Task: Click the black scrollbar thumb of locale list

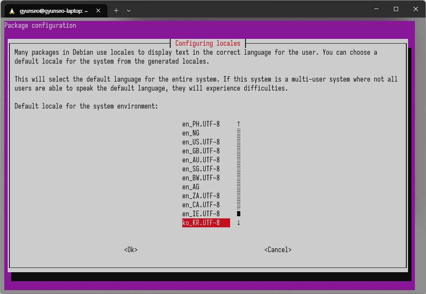Action: pos(239,214)
